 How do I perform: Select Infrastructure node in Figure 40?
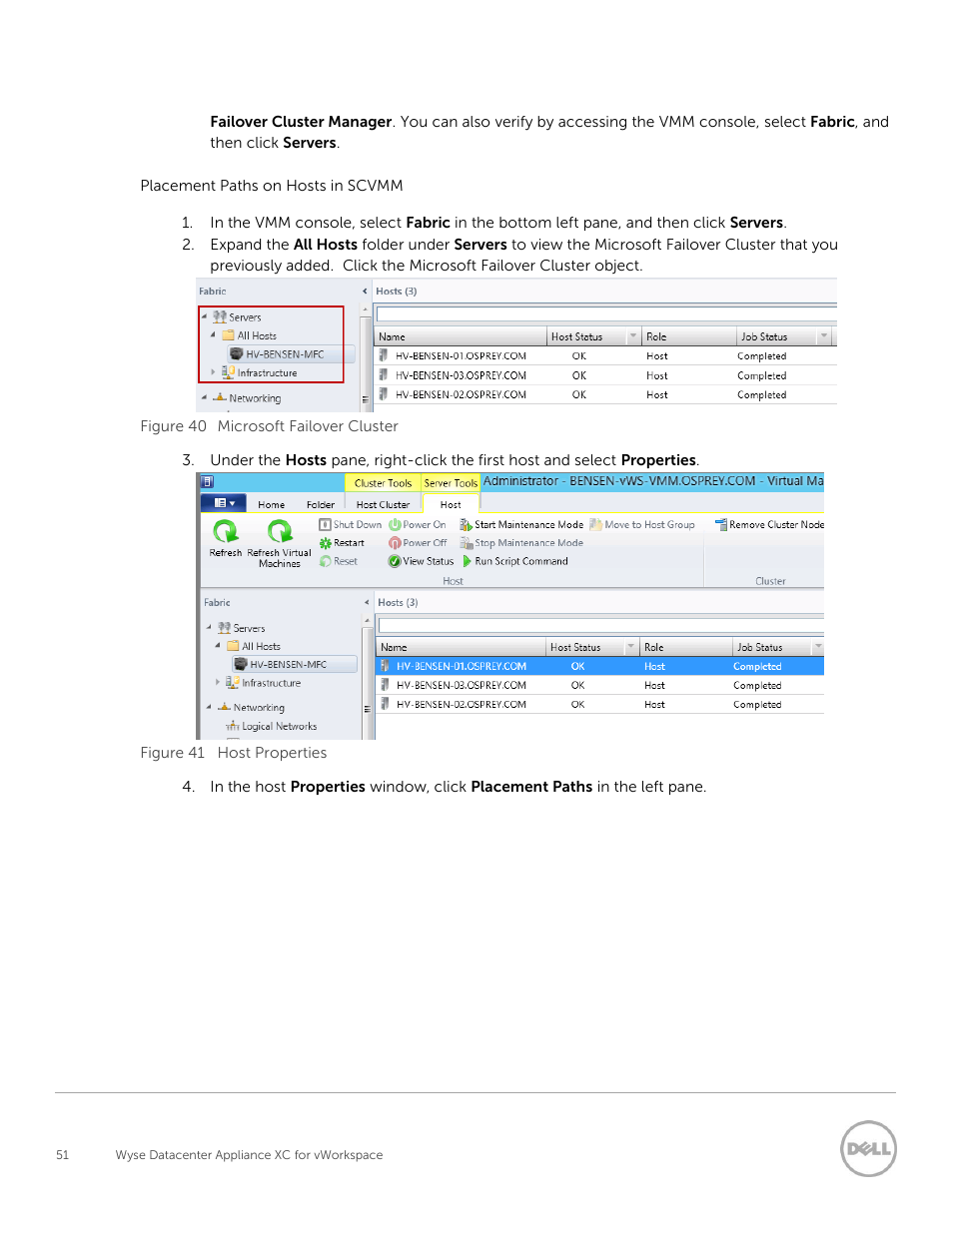click(x=260, y=372)
